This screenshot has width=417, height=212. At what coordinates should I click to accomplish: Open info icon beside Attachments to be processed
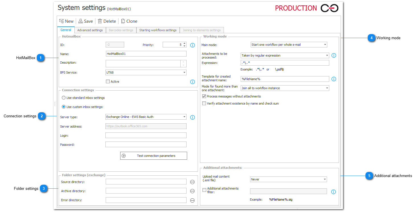pos(334,55)
